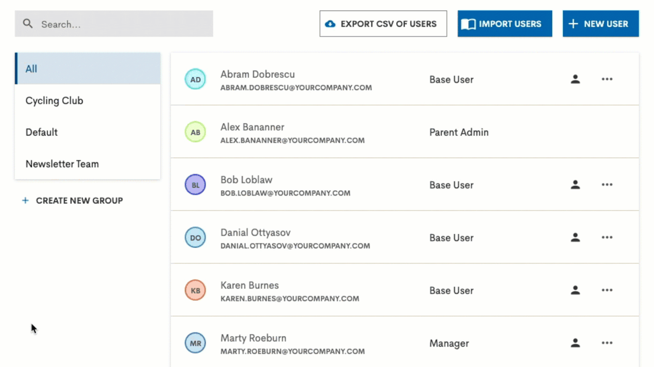Open the three-dot menu for Marty Roeburn
This screenshot has width=654, height=367.
pyautogui.click(x=607, y=343)
